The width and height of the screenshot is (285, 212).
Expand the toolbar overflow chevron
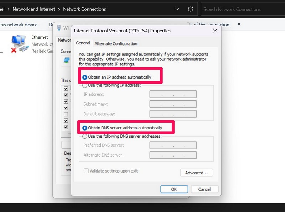[239, 25]
